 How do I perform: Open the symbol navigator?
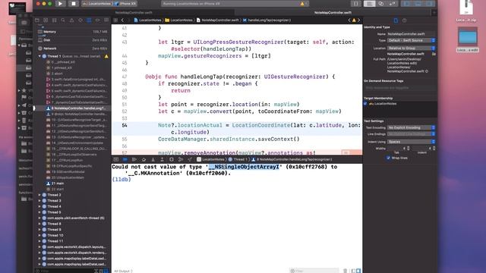pyautogui.click(x=55, y=20)
